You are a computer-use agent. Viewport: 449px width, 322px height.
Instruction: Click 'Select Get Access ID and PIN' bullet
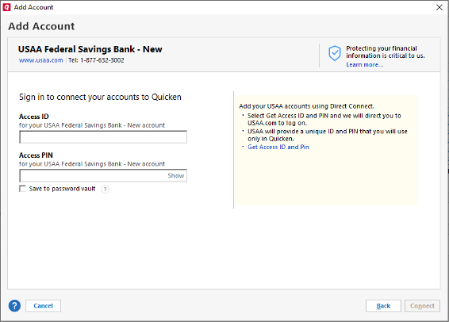(324, 119)
